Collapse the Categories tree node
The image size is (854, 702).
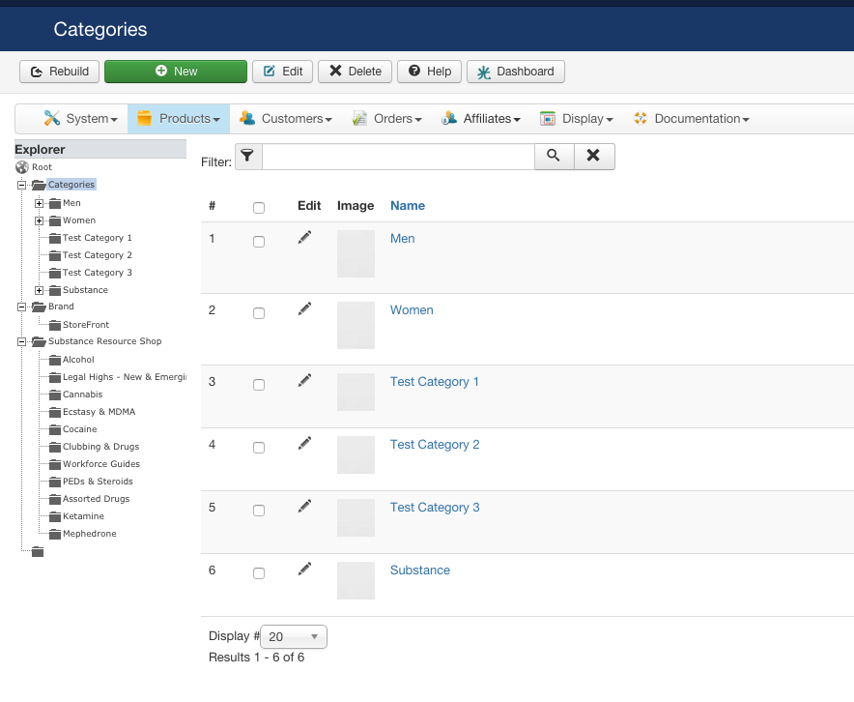point(22,186)
